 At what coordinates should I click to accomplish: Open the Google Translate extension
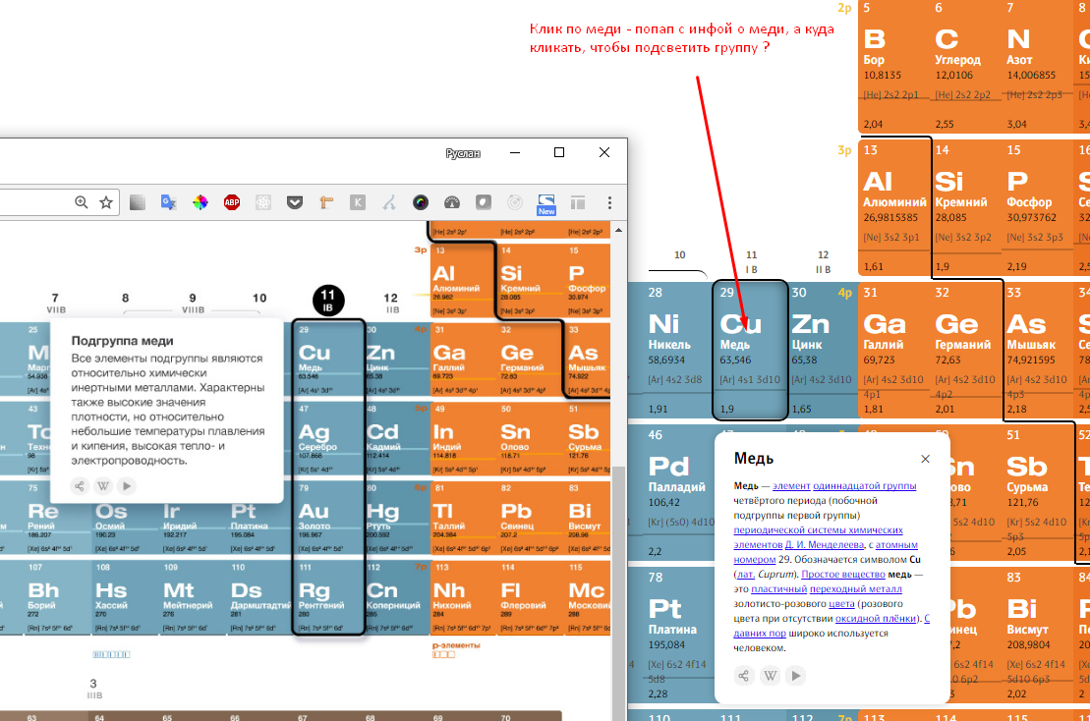[x=168, y=202]
